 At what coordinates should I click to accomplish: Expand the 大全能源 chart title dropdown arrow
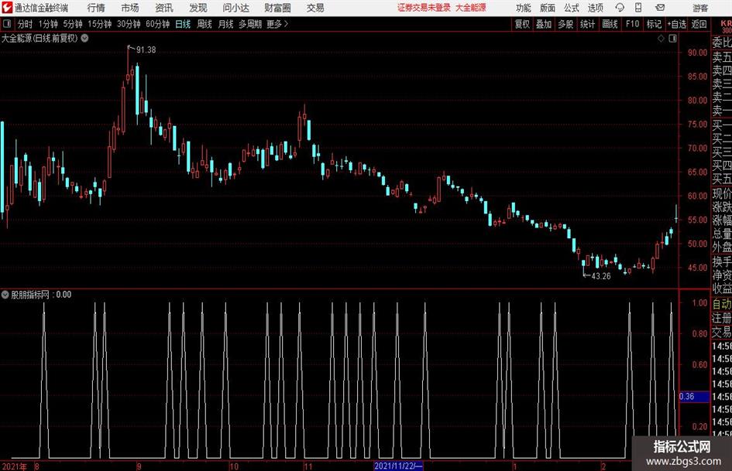[84, 38]
